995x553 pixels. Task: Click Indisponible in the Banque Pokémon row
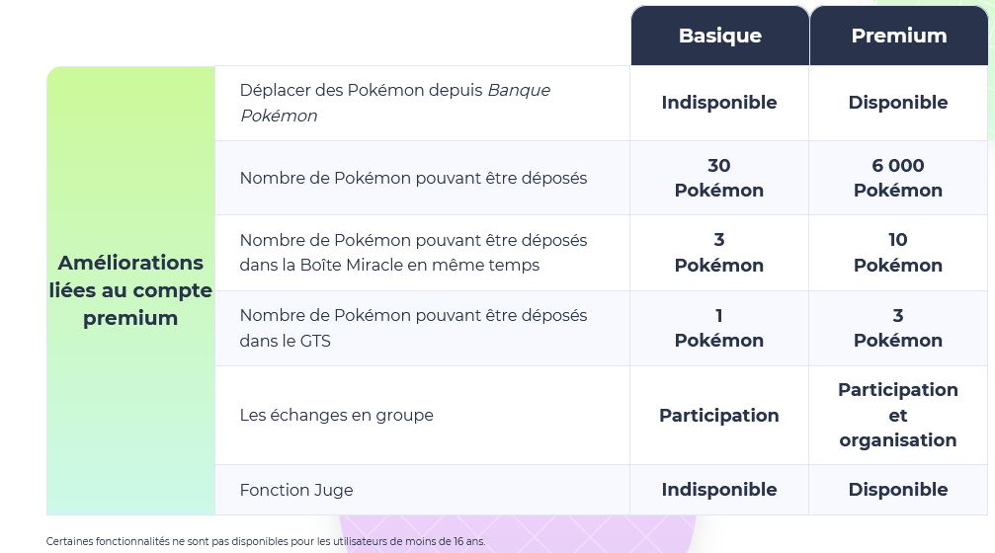(719, 103)
